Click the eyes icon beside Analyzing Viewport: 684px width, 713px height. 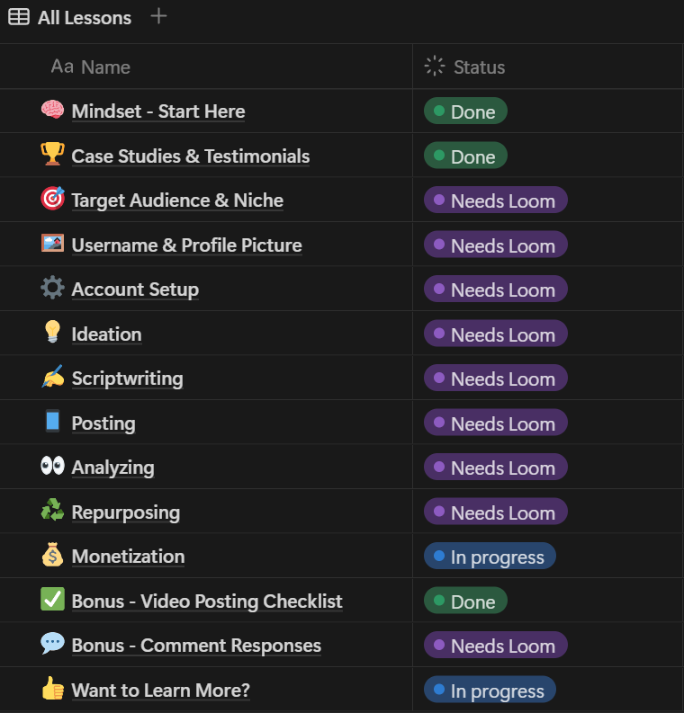coord(53,467)
